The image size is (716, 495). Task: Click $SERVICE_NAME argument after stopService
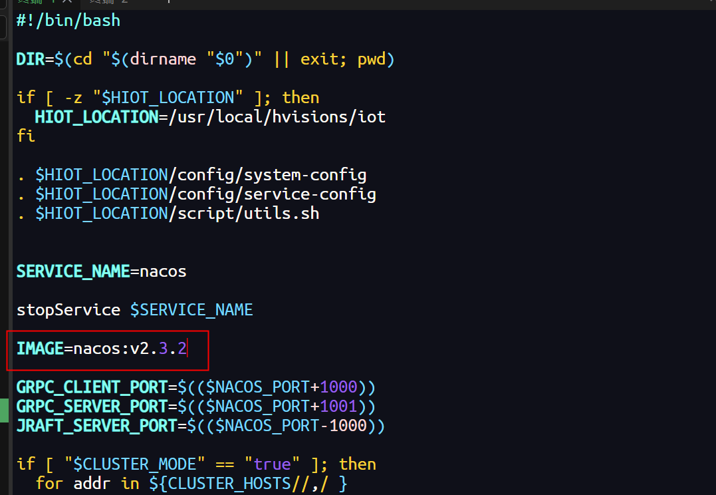point(191,310)
